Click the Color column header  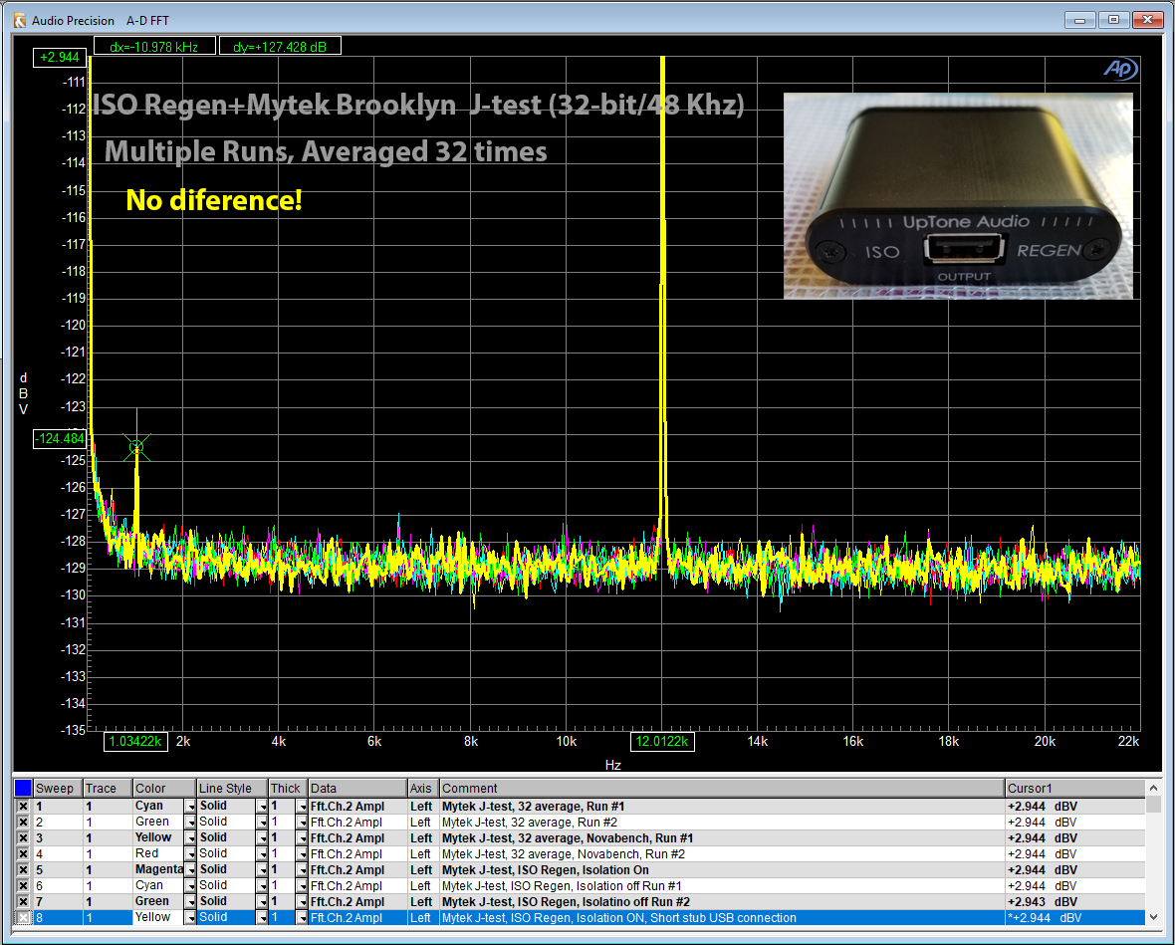click(164, 788)
